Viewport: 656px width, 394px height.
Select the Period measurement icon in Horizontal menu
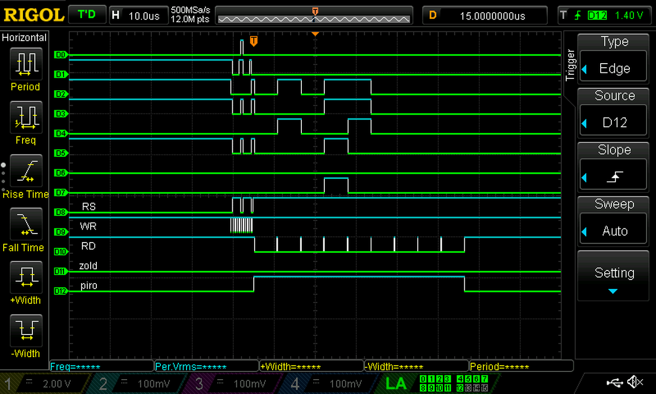point(25,63)
